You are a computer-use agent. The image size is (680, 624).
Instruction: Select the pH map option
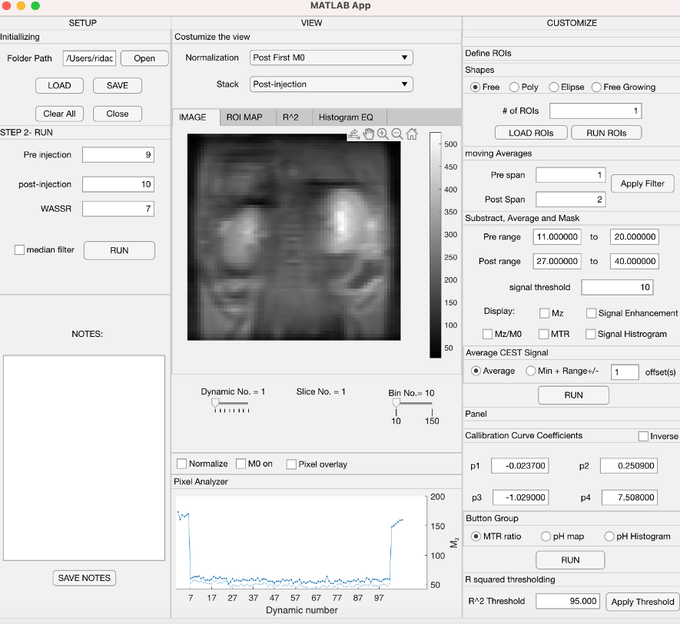point(546,537)
